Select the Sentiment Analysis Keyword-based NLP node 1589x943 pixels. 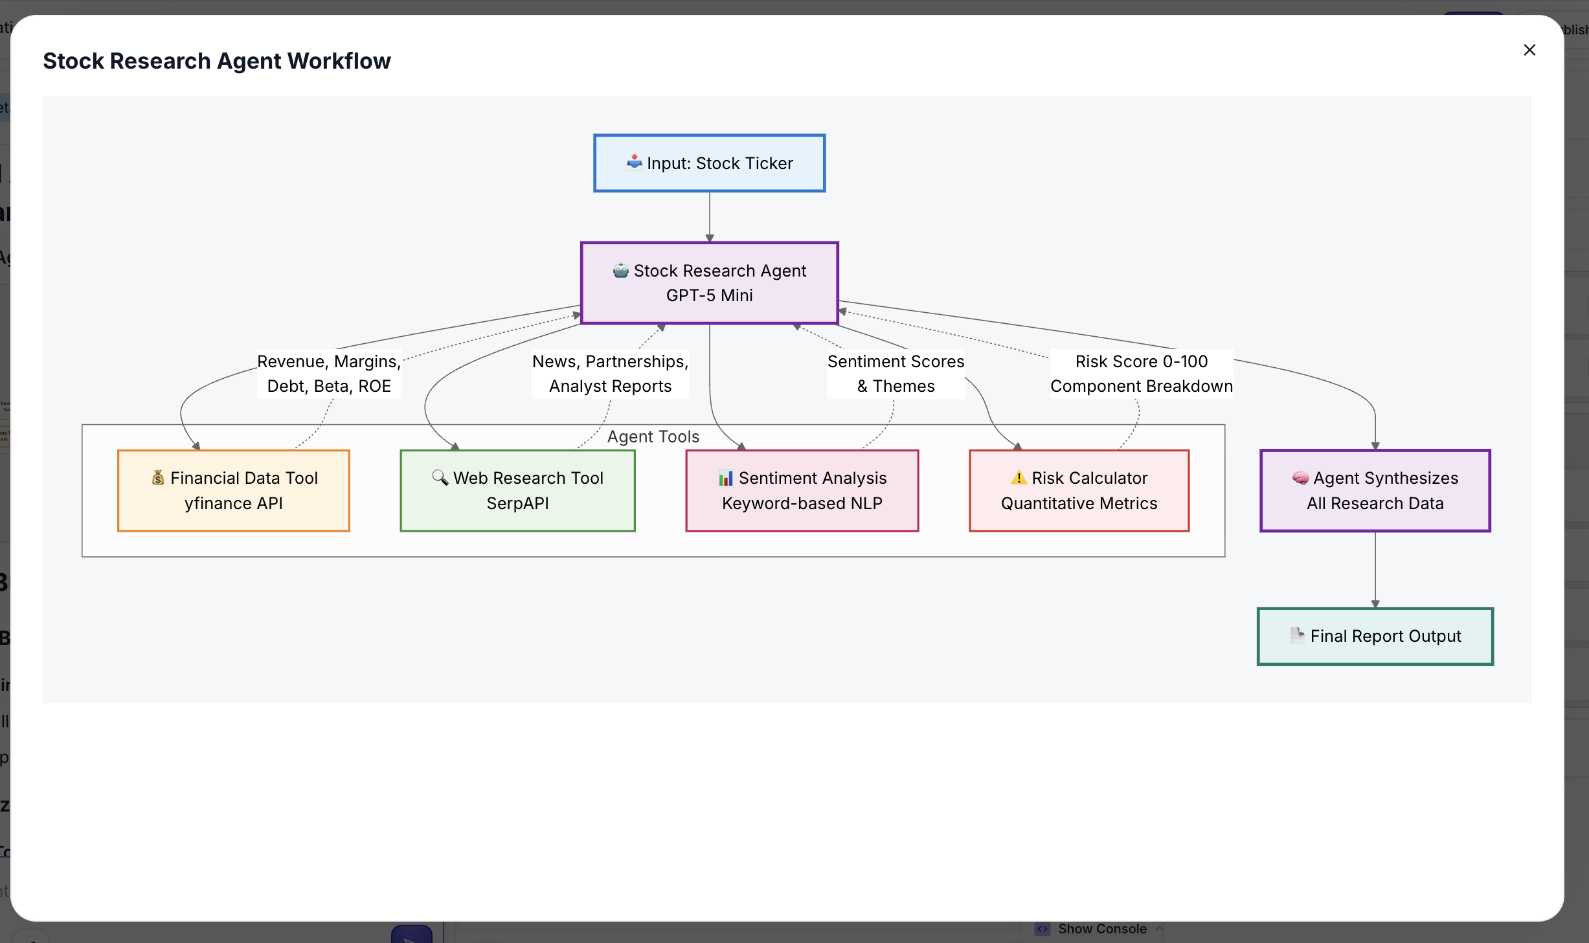tap(802, 490)
